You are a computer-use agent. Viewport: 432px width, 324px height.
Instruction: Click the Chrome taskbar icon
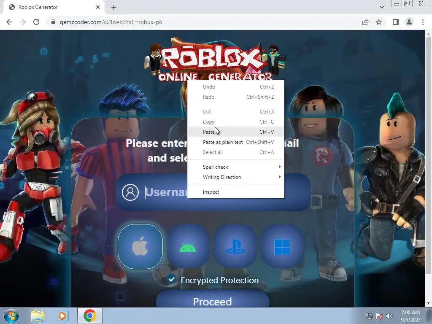click(89, 316)
